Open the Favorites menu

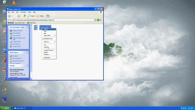[23, 12]
